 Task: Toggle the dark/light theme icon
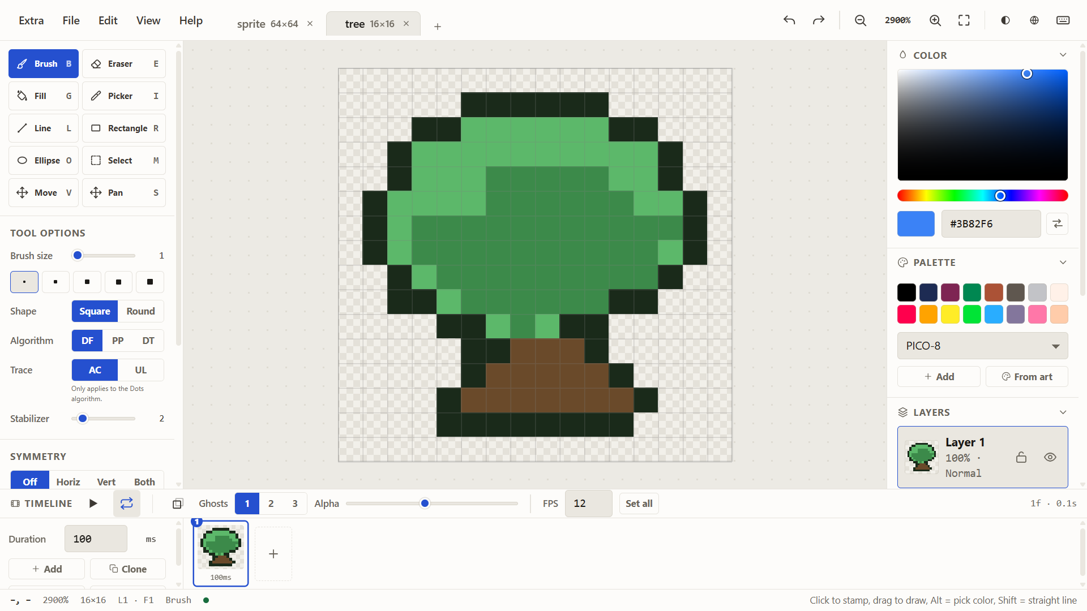[x=1005, y=20]
